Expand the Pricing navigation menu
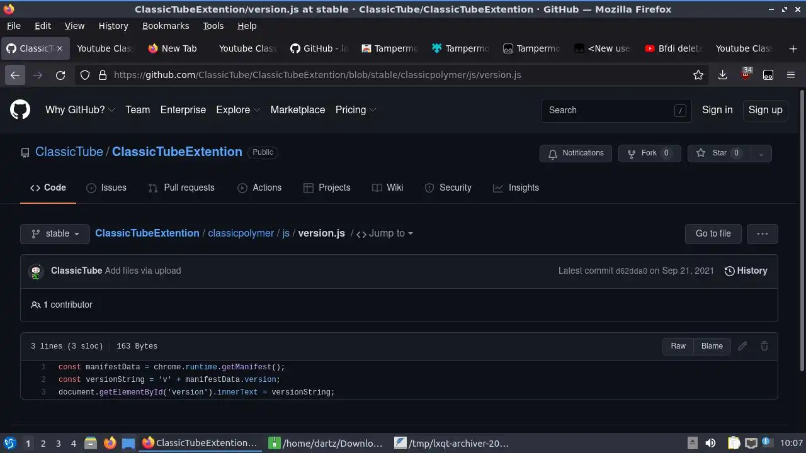The image size is (806, 453). pyautogui.click(x=356, y=110)
